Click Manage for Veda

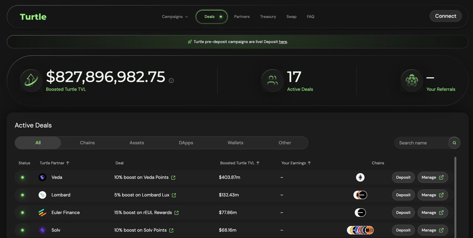tap(433, 177)
